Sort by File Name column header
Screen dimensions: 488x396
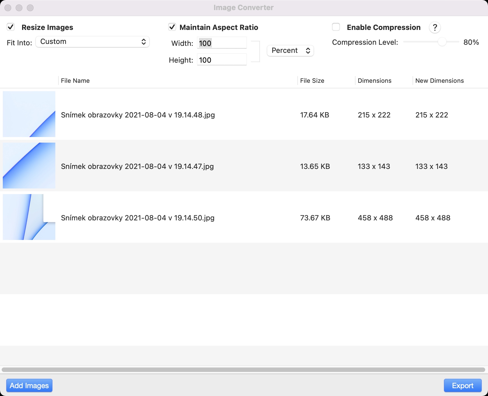point(75,81)
